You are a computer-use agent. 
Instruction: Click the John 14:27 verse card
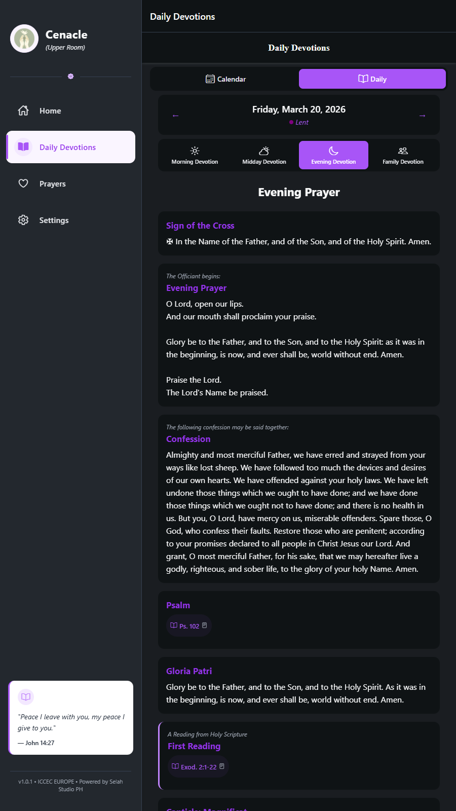[71, 722]
